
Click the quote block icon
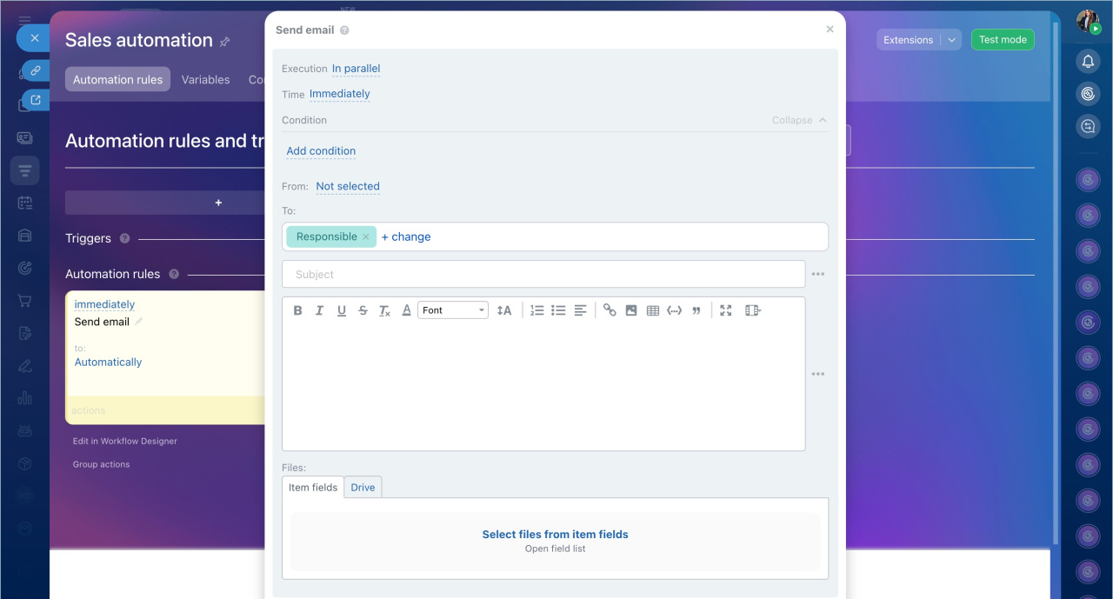pos(696,310)
